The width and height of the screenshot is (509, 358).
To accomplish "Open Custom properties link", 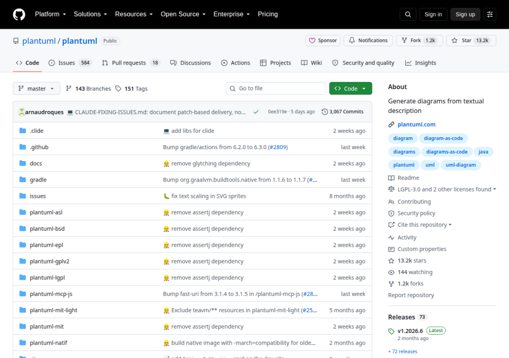I will pyautogui.click(x=422, y=249).
